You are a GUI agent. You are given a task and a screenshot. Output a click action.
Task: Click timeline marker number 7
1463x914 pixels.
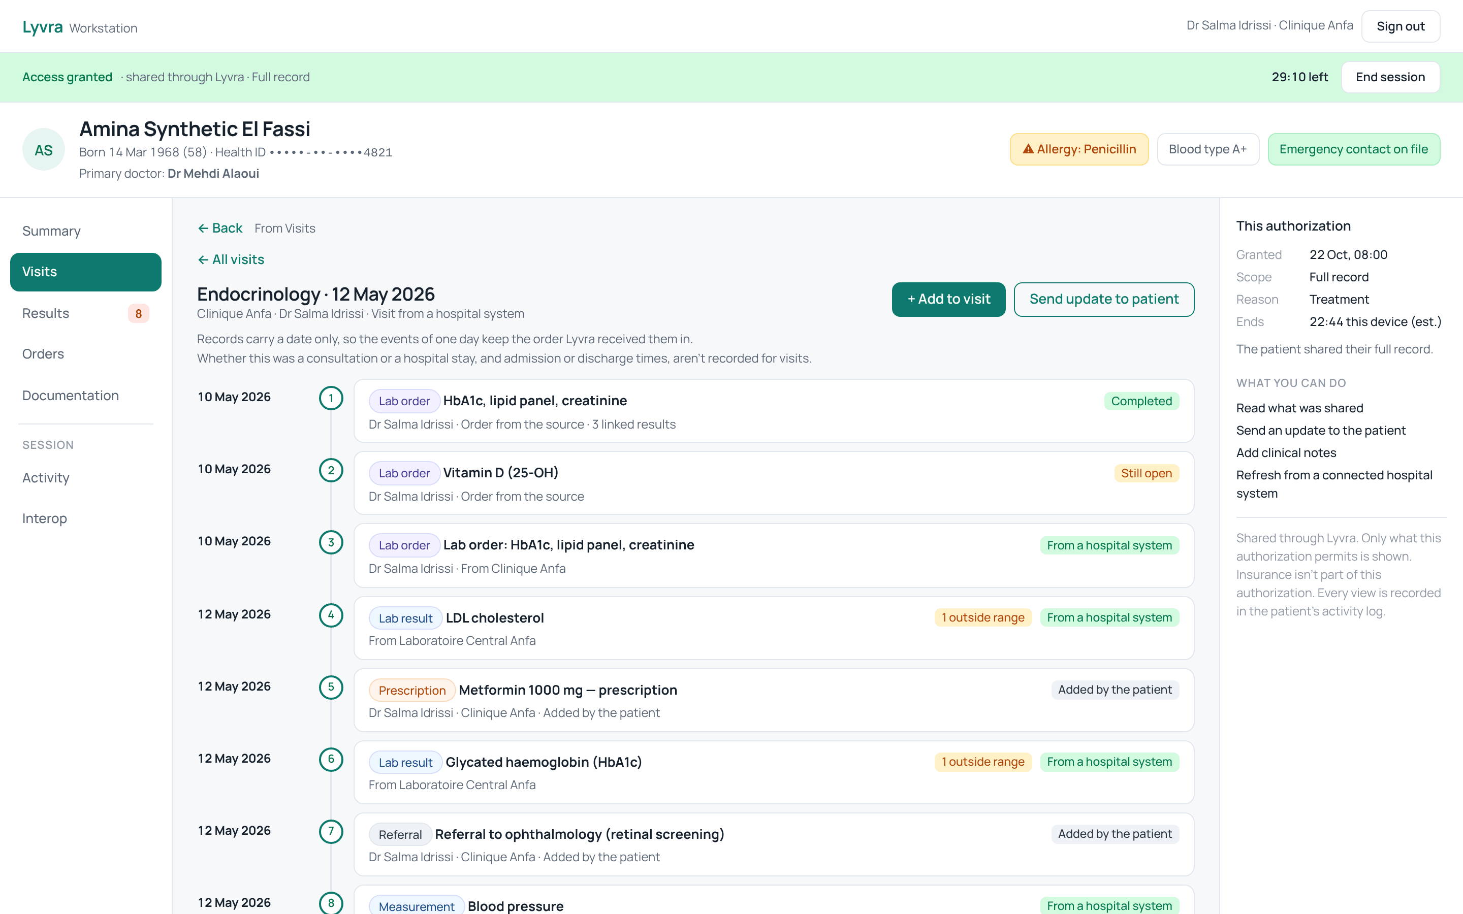click(331, 831)
